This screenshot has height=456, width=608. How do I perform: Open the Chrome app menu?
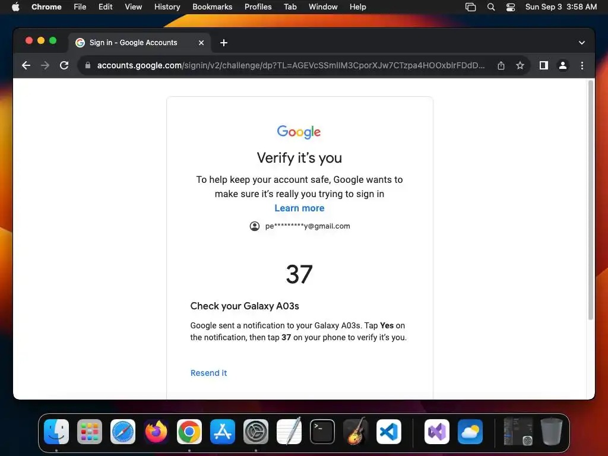tap(46, 7)
